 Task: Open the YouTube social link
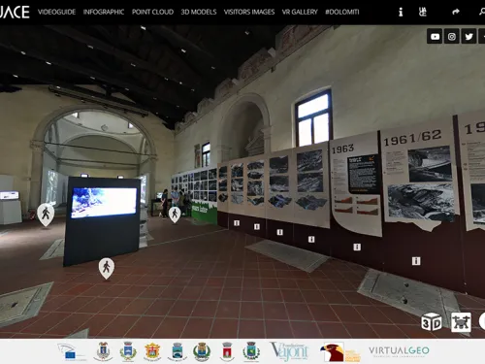pyautogui.click(x=435, y=36)
